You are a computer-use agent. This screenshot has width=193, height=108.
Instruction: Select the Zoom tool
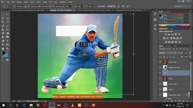click(x=7, y=49)
